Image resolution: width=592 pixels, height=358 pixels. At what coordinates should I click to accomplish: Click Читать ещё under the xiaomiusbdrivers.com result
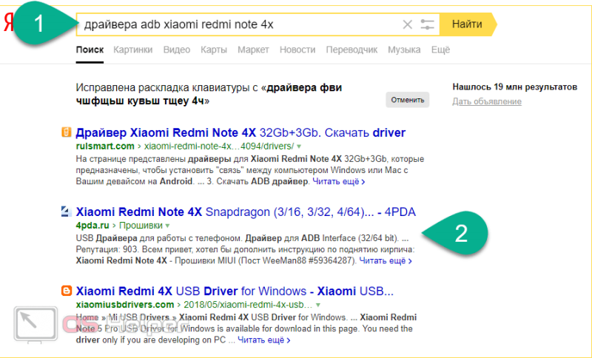tap(264, 340)
